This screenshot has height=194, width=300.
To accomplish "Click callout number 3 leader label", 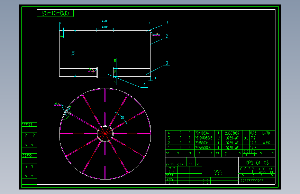I will click(167, 63).
